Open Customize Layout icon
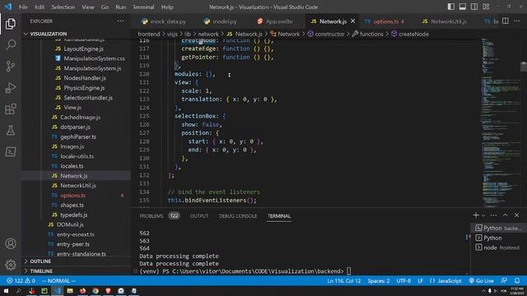527x296 pixels. [x=486, y=7]
